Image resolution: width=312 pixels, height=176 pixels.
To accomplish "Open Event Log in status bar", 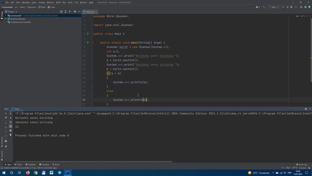I will (x=302, y=165).
